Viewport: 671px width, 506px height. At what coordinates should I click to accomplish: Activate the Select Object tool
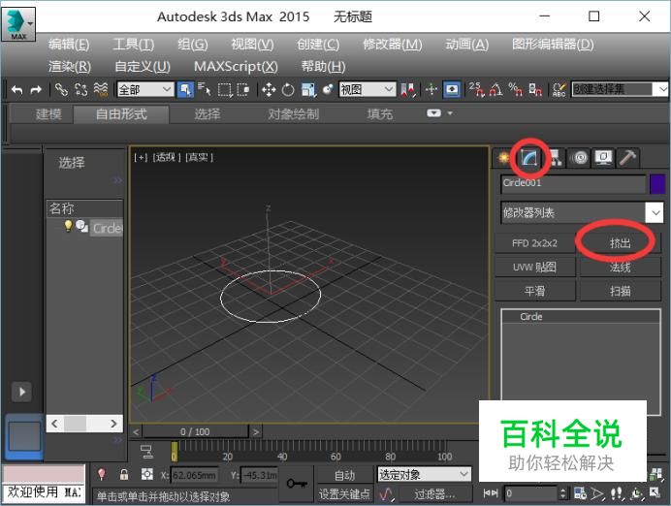185,90
